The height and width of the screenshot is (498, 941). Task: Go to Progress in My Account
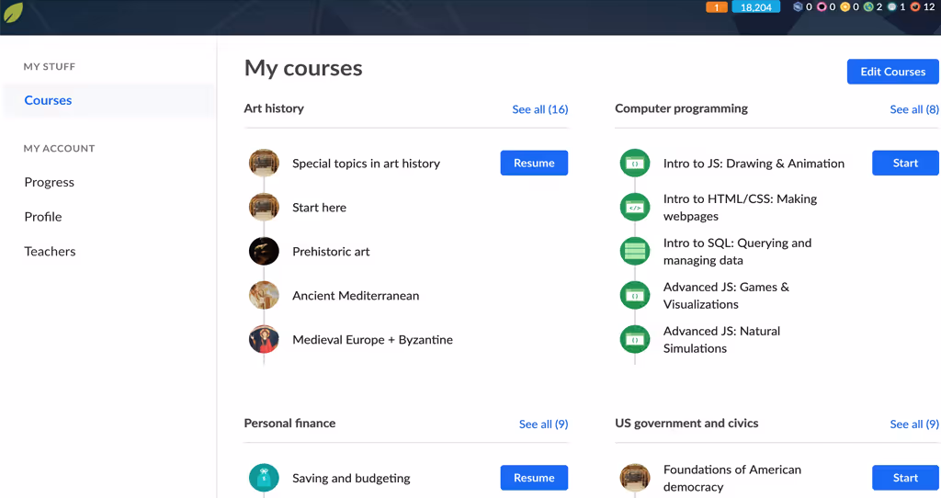point(50,183)
